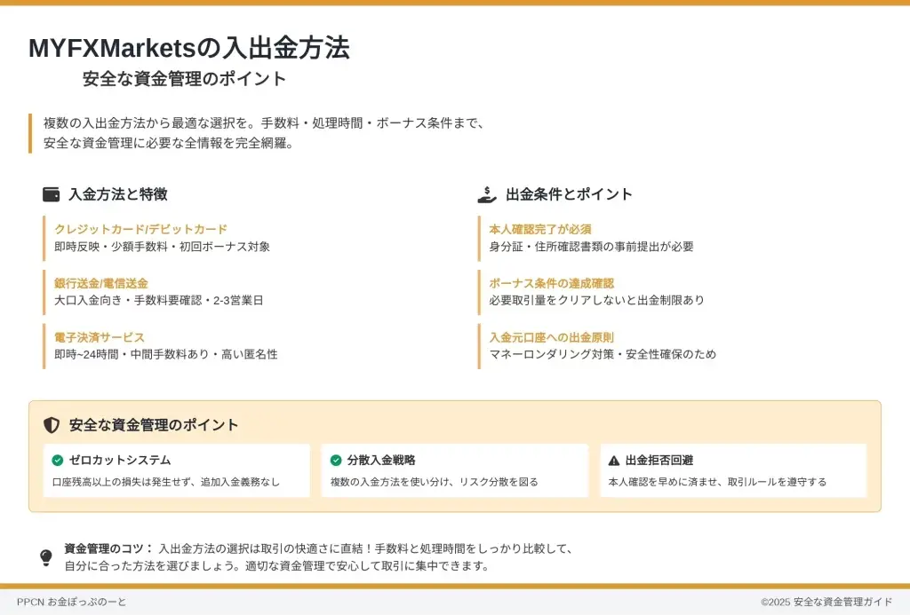Screen dimensions: 910x615
Task: Click the green check icon next to ゼロカットシステム
Action: 58,461
